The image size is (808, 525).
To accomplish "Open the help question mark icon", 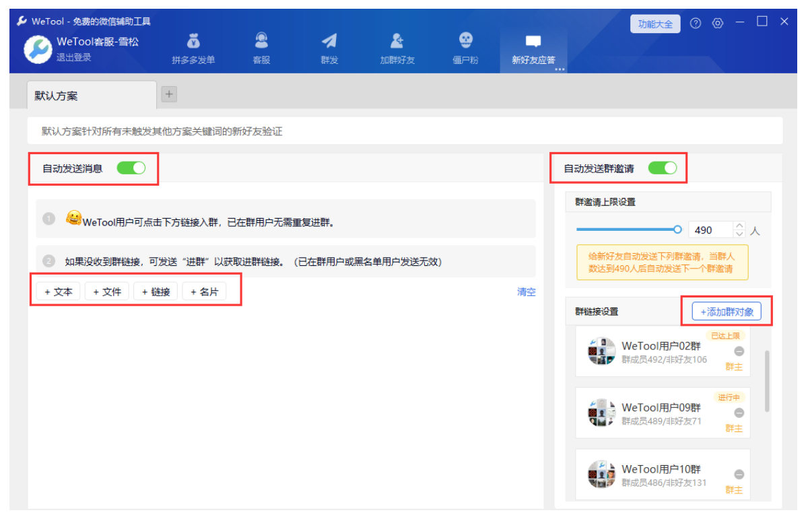I will pyautogui.click(x=696, y=23).
